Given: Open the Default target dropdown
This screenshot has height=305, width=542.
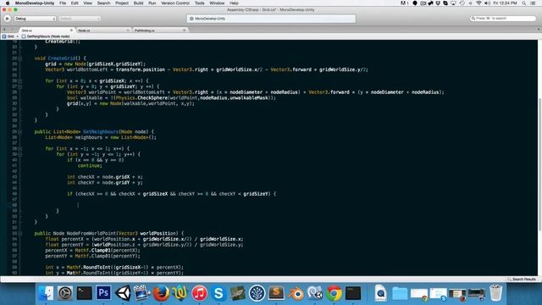Looking at the screenshot, I should point(80,19).
